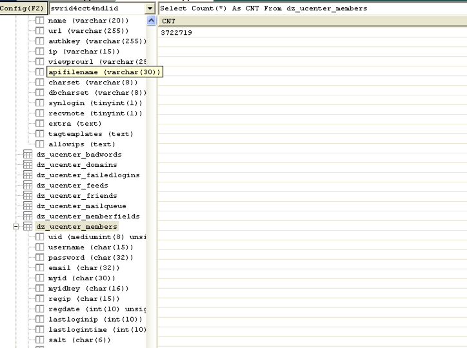Click the name column icon
The image size is (467, 348).
point(39,21)
